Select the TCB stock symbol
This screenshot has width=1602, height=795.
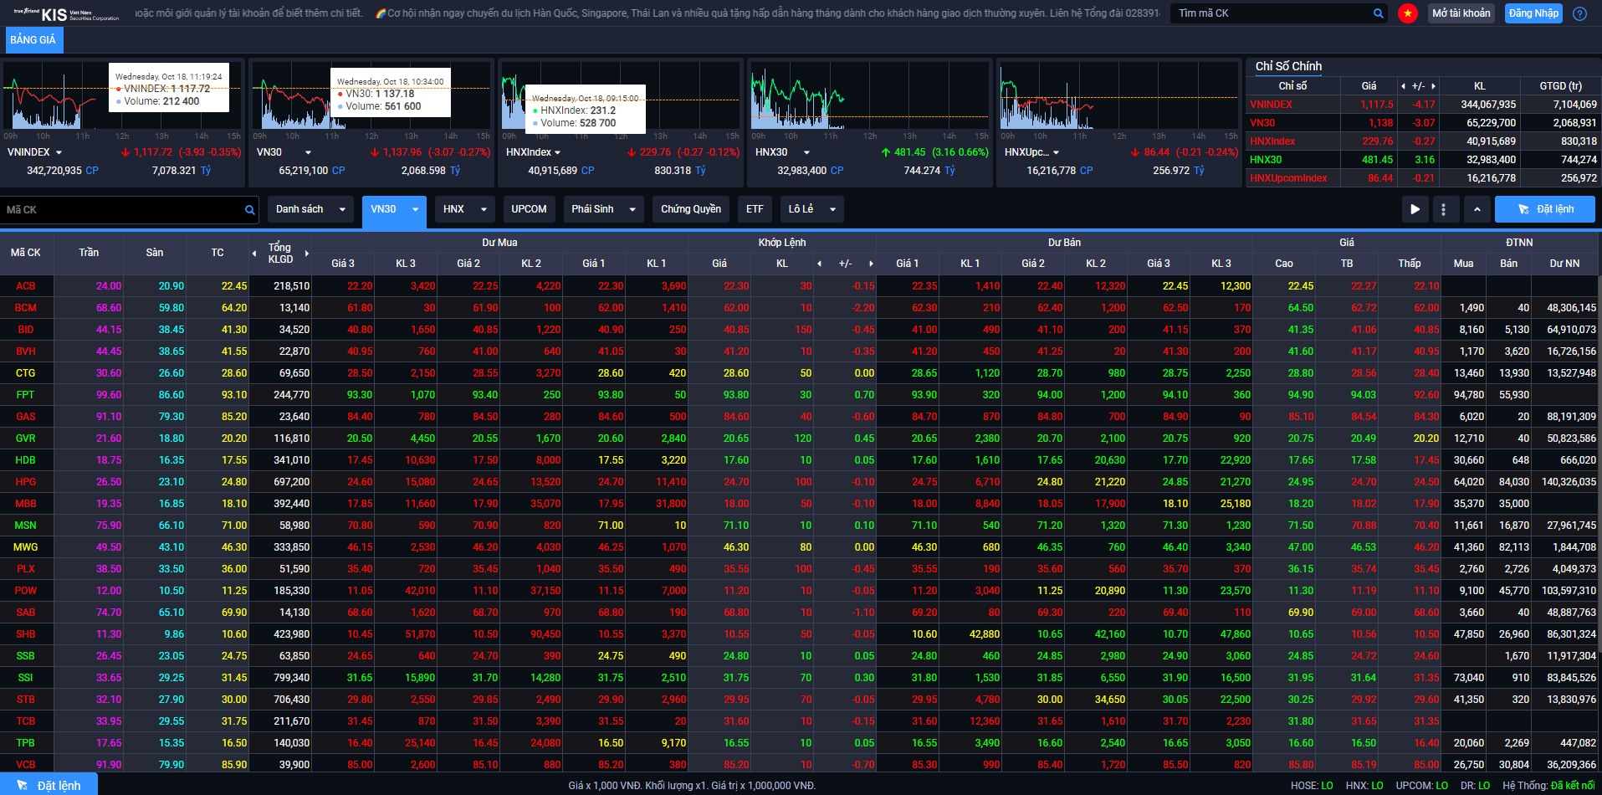click(26, 721)
